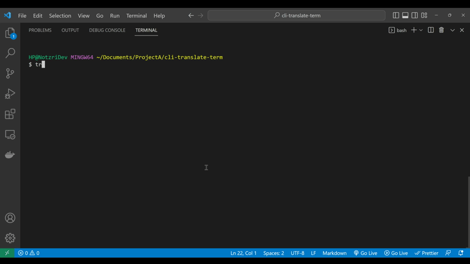The height and width of the screenshot is (264, 470).
Task: Kill terminal with trash icon
Action: (441, 30)
